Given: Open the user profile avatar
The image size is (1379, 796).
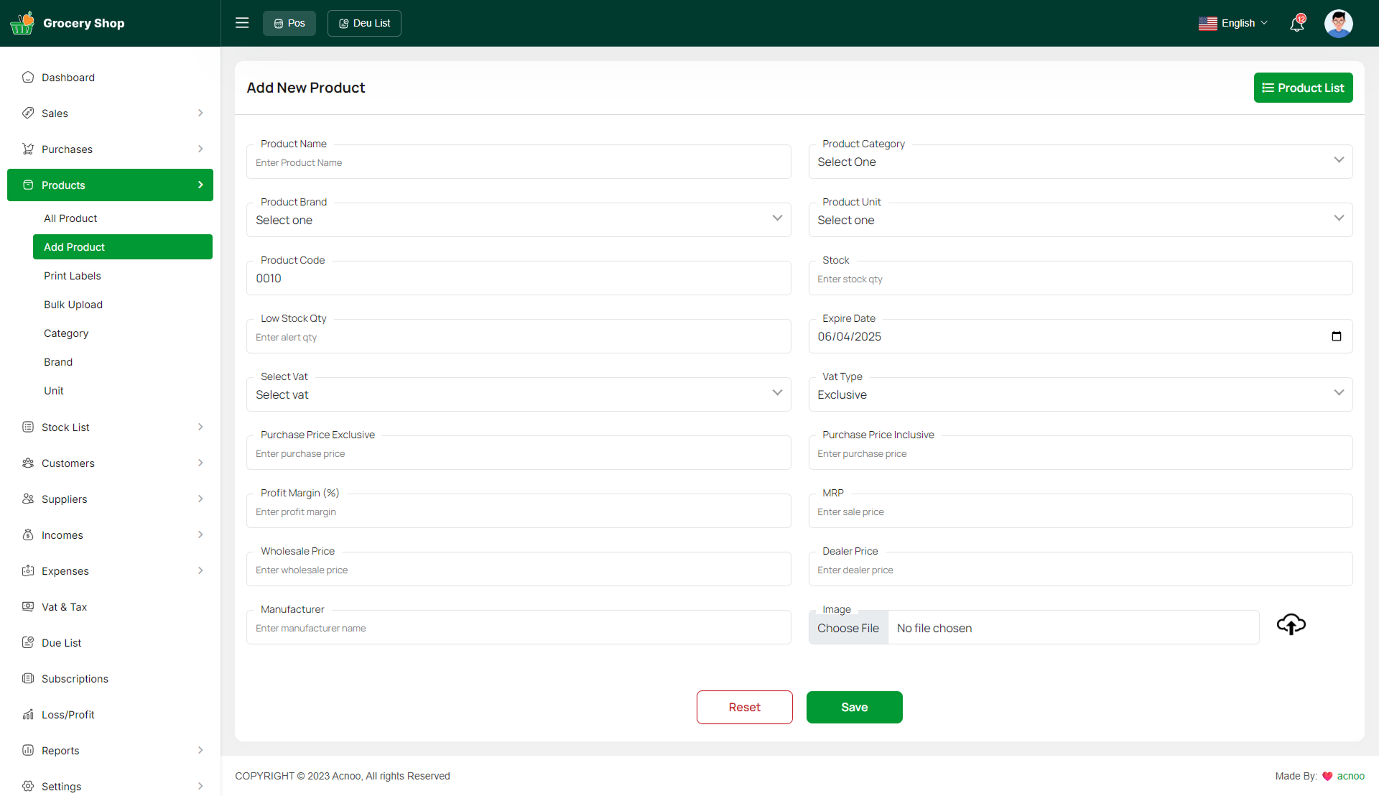Looking at the screenshot, I should 1339,23.
